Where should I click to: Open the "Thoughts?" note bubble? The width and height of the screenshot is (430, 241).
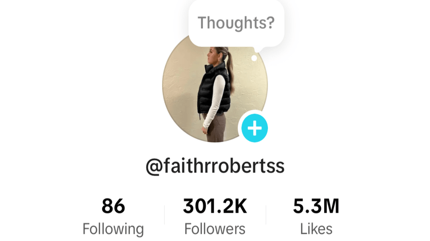pyautogui.click(x=236, y=23)
